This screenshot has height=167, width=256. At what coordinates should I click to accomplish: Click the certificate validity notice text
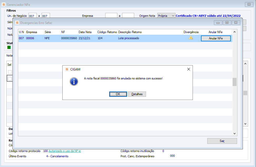(x=208, y=16)
